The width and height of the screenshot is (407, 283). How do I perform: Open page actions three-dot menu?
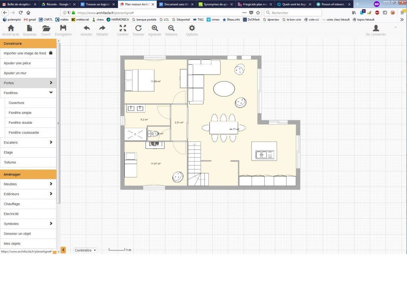[244, 12]
